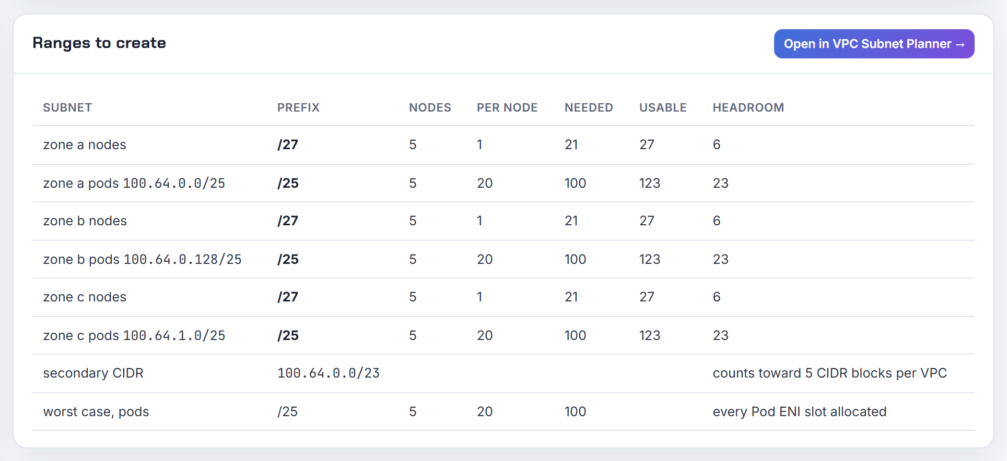Click the SUBNET column header

tap(67, 107)
